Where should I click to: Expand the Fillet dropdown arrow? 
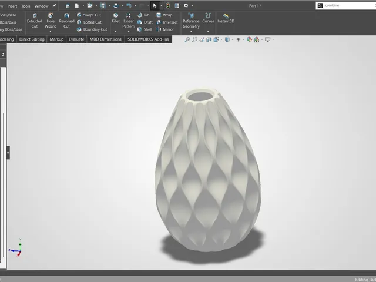click(116, 31)
